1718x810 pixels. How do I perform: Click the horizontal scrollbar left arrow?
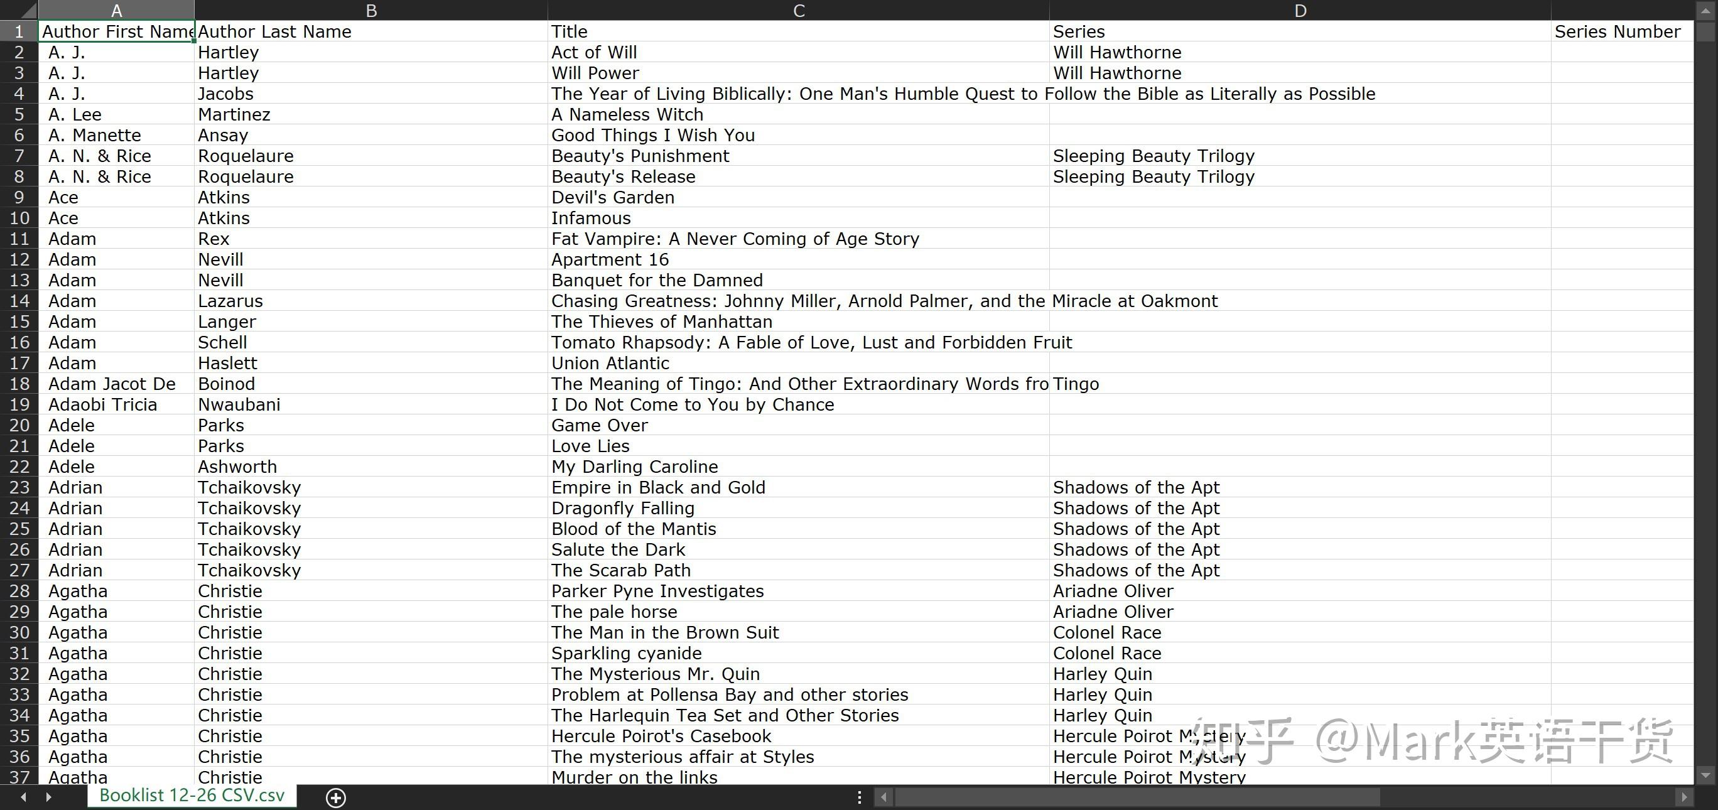(883, 797)
